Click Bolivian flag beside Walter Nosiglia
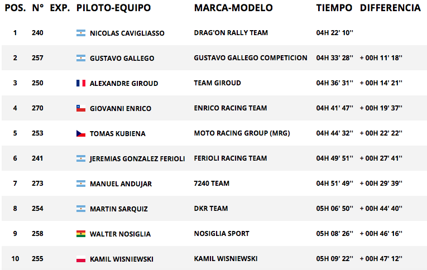The image size is (427, 270). point(81,234)
